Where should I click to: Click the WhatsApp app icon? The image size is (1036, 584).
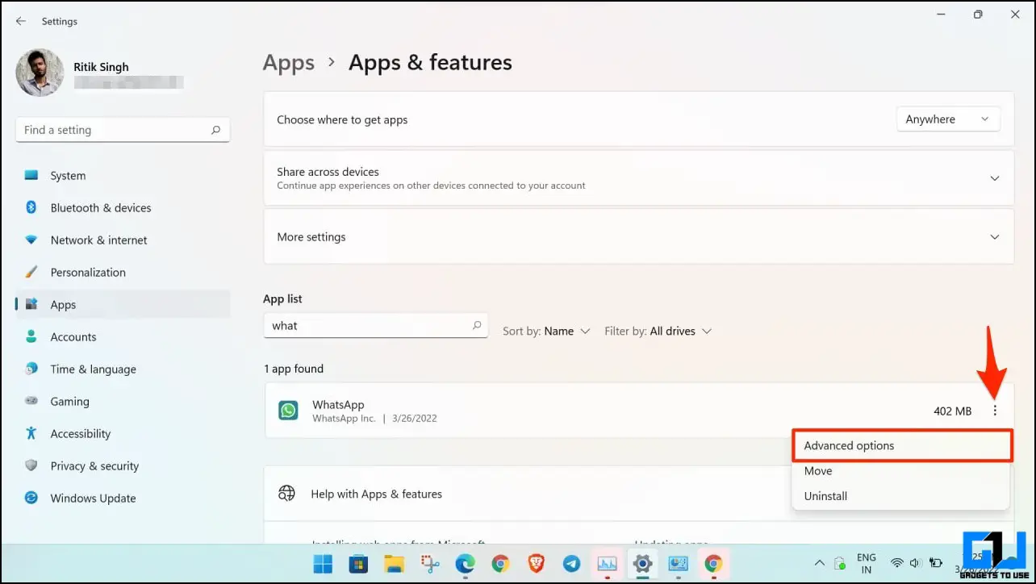click(288, 411)
